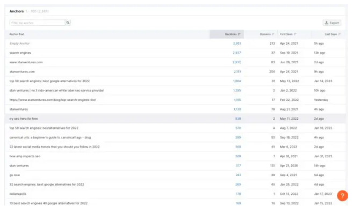The image size is (352, 212).
Task: Open the orange help question-mark button
Action: 342,196
